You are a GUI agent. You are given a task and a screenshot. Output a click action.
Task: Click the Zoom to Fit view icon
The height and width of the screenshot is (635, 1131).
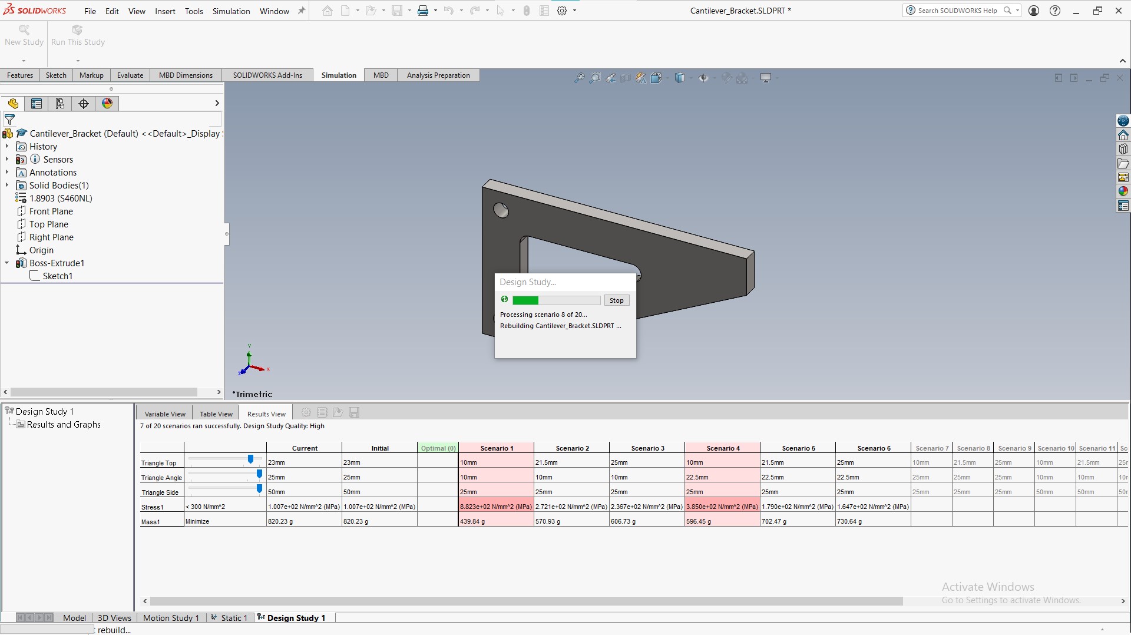point(580,78)
